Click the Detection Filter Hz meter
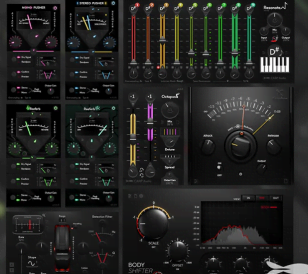Image resolution: width=308 pixels, height=274 pixels. pos(102,237)
